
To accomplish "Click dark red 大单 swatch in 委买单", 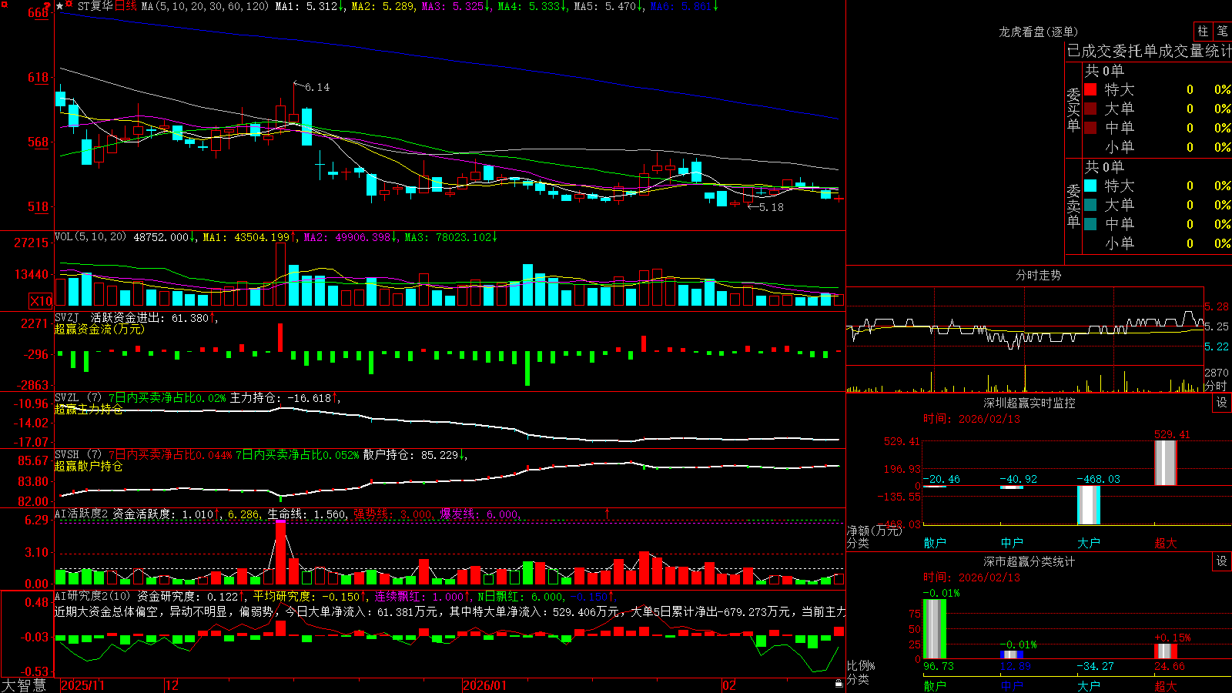I will (1090, 109).
